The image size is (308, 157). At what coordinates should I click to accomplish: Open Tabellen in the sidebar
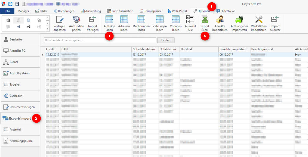click(20, 84)
